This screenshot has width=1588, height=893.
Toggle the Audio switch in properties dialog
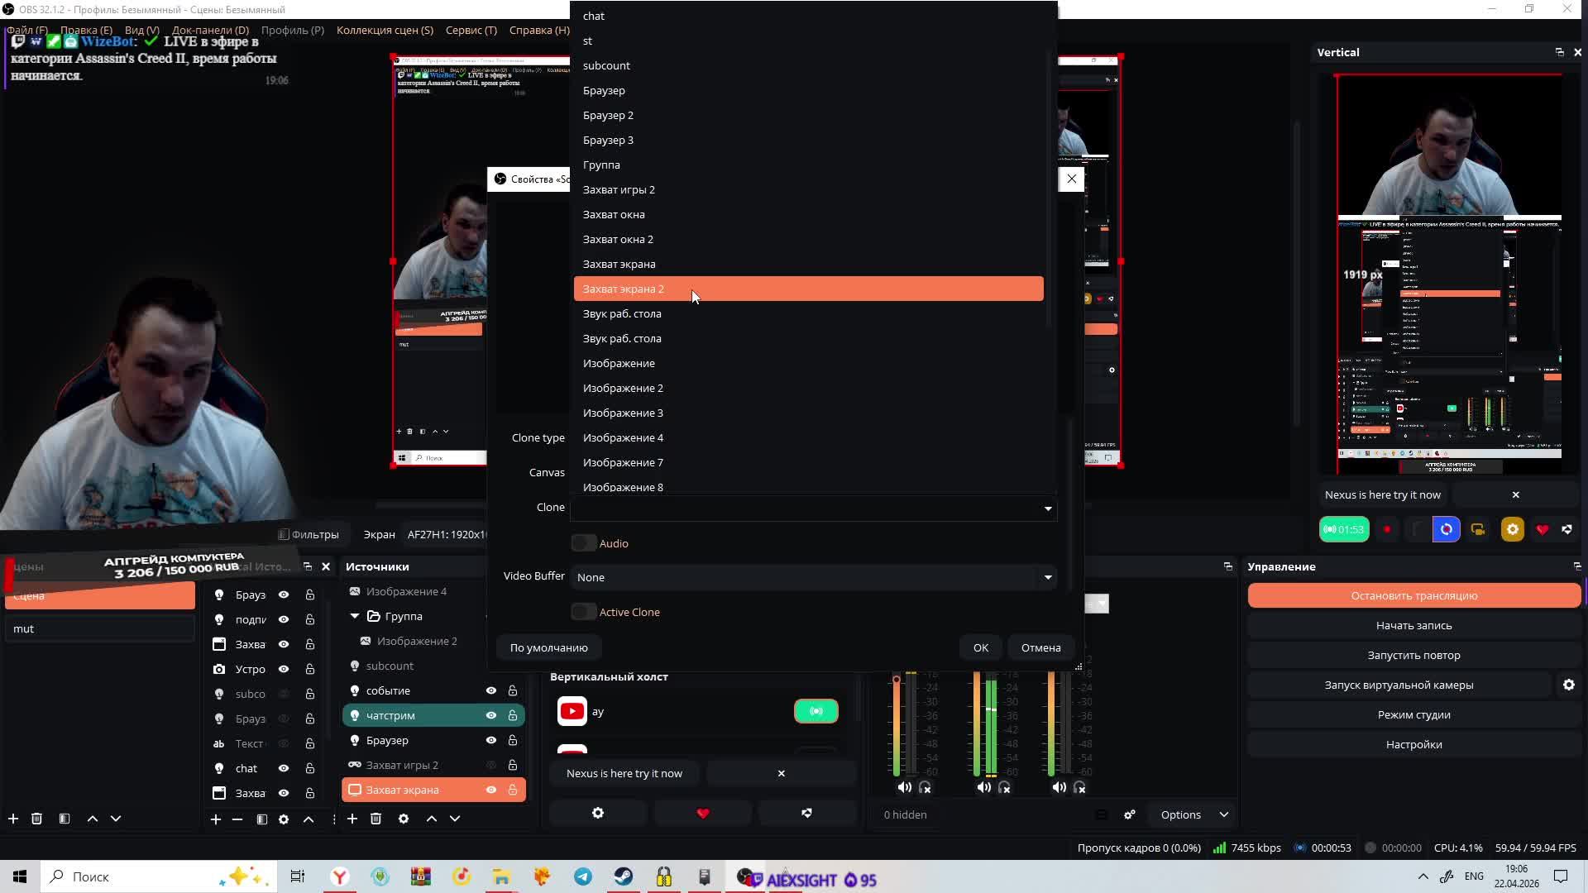point(584,543)
